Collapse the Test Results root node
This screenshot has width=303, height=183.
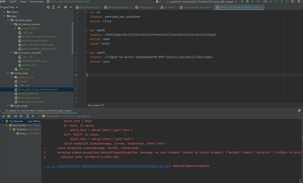[3, 121]
